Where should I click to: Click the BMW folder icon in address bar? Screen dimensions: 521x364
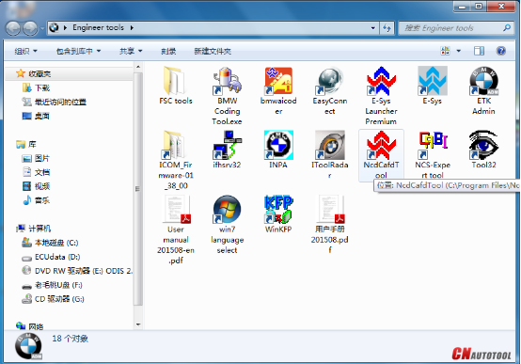tap(55, 27)
